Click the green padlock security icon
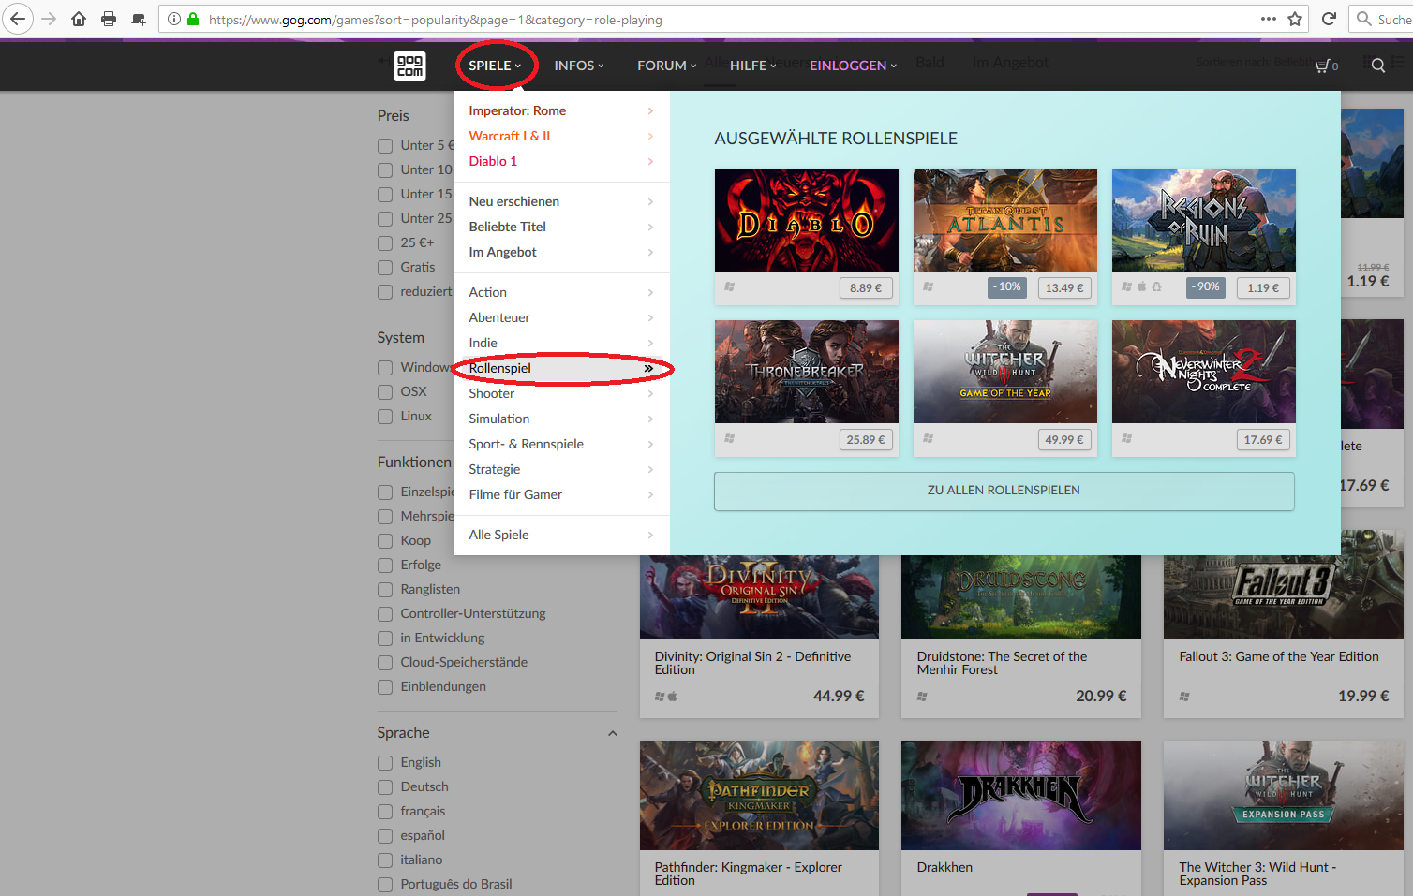Image resolution: width=1413 pixels, height=896 pixels. click(193, 19)
